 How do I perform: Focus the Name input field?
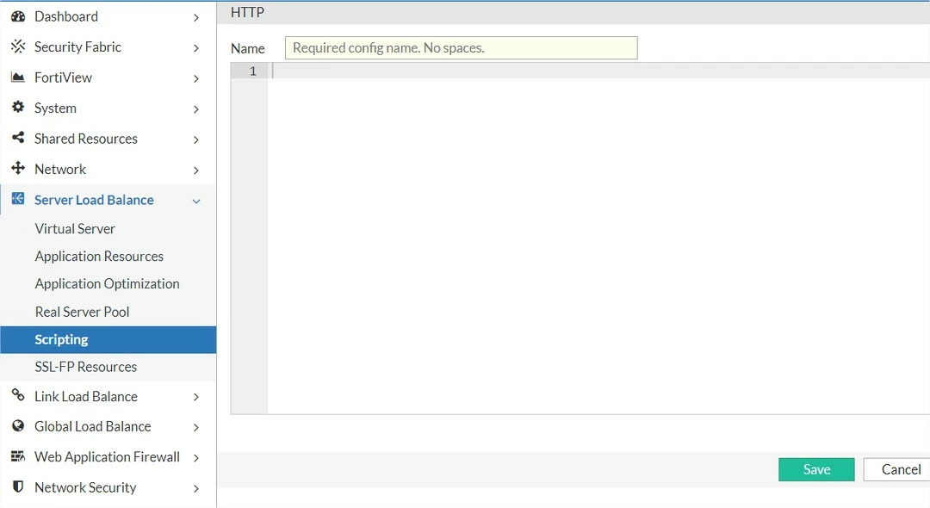461,48
